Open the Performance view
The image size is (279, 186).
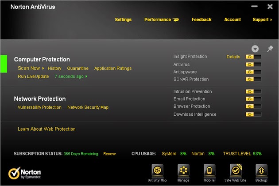tap(158, 19)
